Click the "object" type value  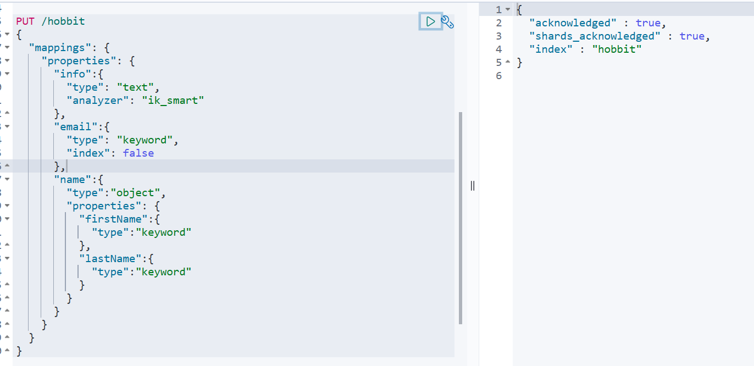click(136, 193)
